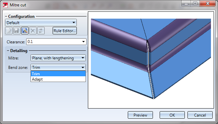The width and height of the screenshot is (218, 124).
Task: Open the Default configuration dropdown
Action: (41, 23)
